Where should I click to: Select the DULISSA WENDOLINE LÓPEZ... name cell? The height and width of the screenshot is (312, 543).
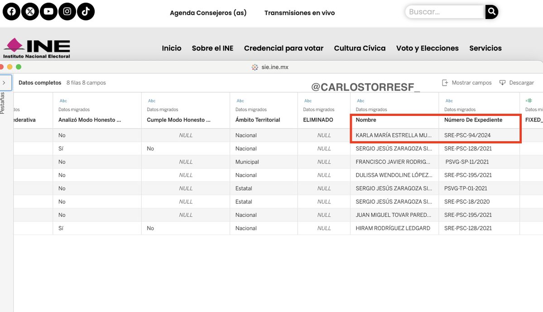click(x=394, y=175)
